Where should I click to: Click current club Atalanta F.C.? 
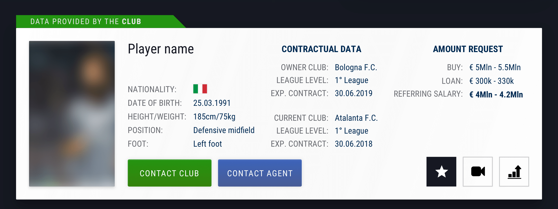pyautogui.click(x=356, y=118)
